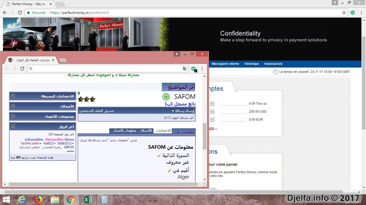Close the Arabic forum tab
This screenshot has width=366, height=205.
[53, 60]
